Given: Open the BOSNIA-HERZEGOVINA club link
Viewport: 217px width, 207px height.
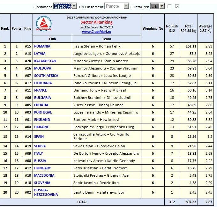Looking at the screenshot, I should tap(46, 192).
